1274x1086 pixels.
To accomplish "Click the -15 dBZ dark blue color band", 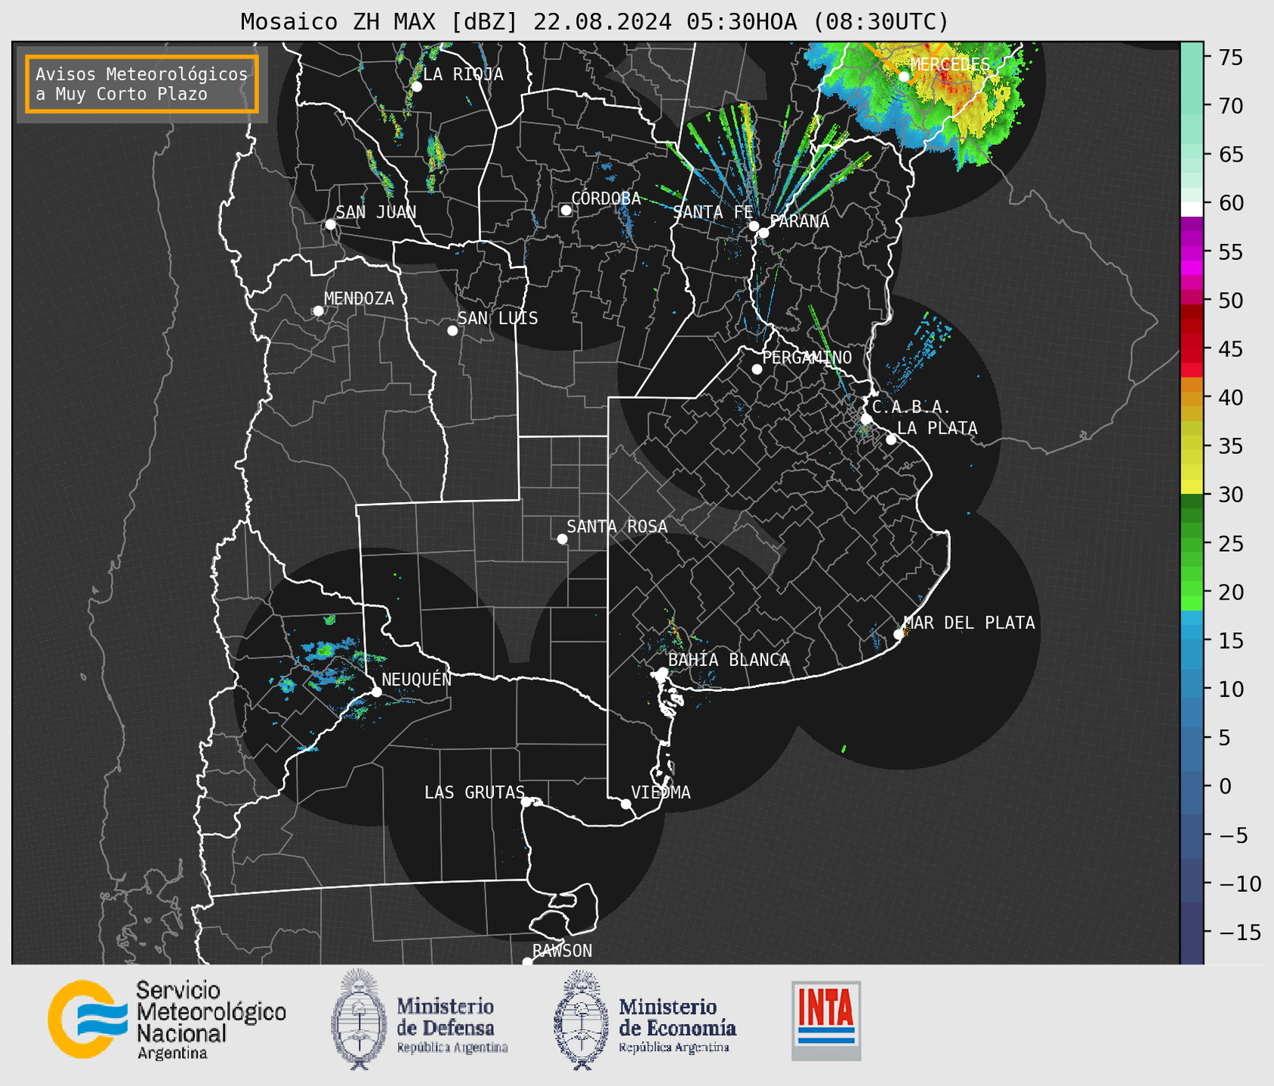I will [1192, 933].
